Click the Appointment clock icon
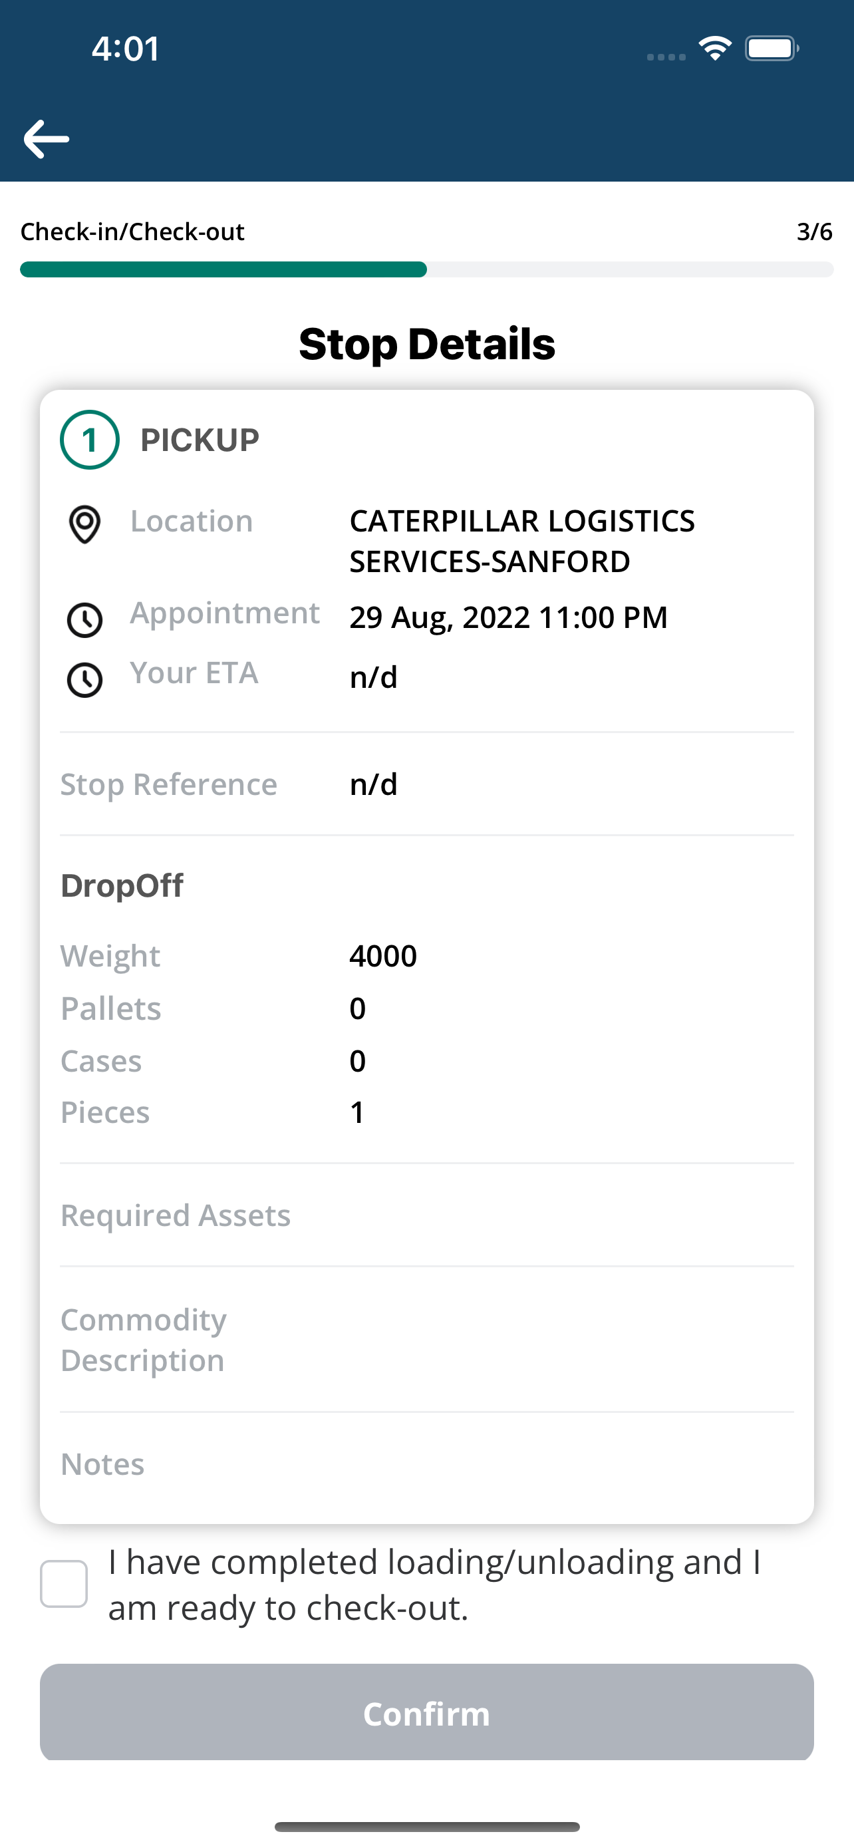The image size is (854, 1848). (84, 620)
